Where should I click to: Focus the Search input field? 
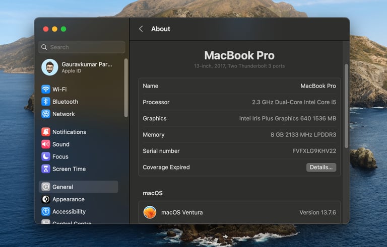click(82, 47)
